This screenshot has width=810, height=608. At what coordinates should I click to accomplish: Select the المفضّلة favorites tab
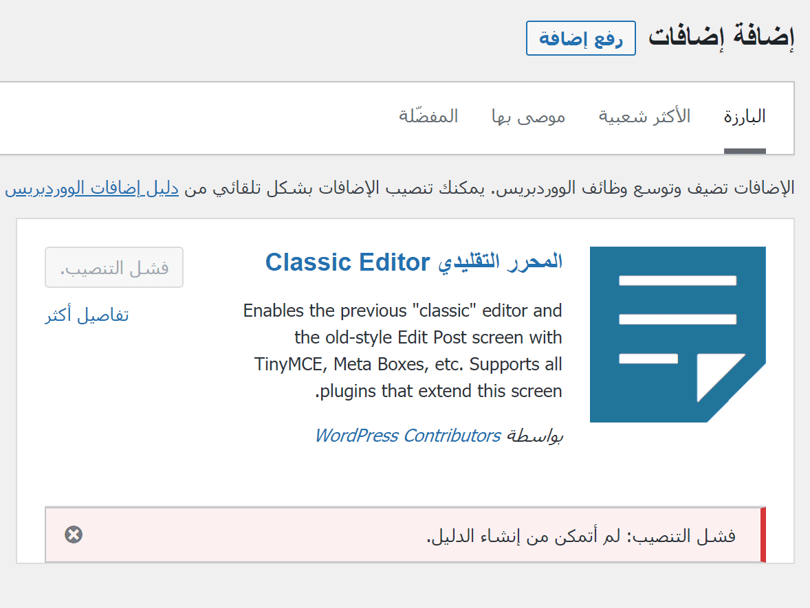(x=428, y=116)
